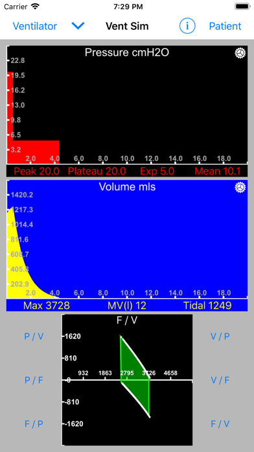Screen dimensions: 254x452
Task: Tap the Max 3728 volume readout
Action: (46, 306)
